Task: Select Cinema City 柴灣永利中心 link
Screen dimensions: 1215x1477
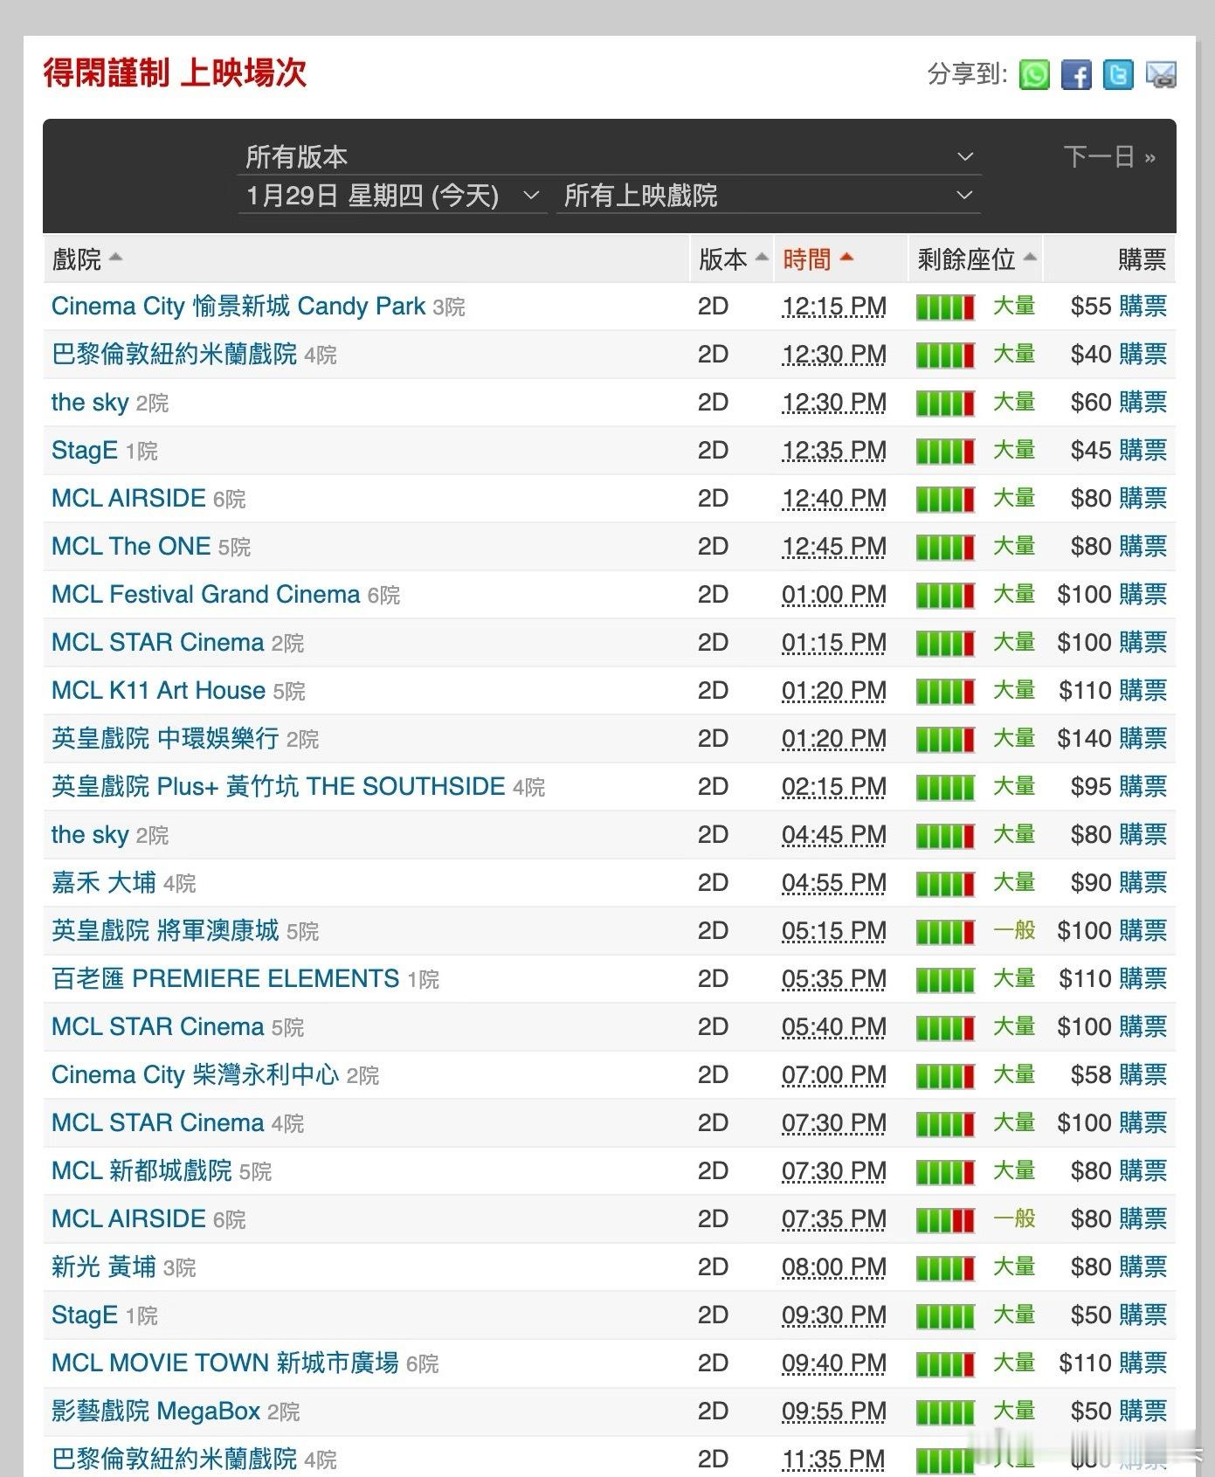Action: pos(195,1075)
